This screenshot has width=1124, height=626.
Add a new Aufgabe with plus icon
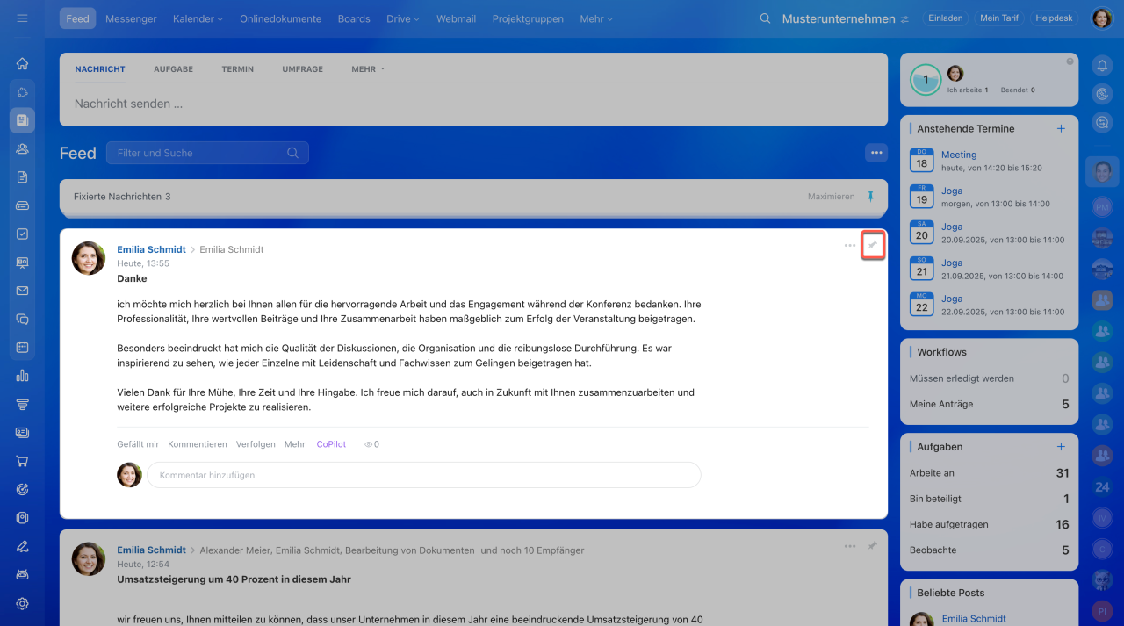tap(1061, 446)
